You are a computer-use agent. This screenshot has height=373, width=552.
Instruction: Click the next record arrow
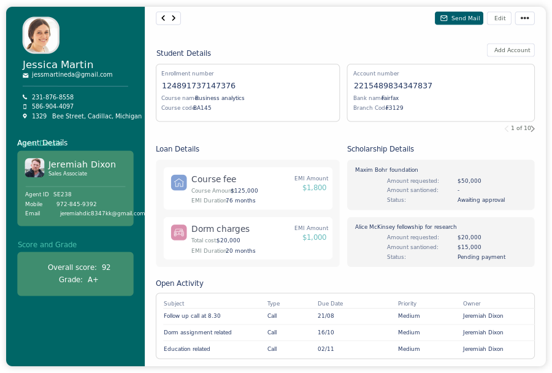click(x=174, y=18)
